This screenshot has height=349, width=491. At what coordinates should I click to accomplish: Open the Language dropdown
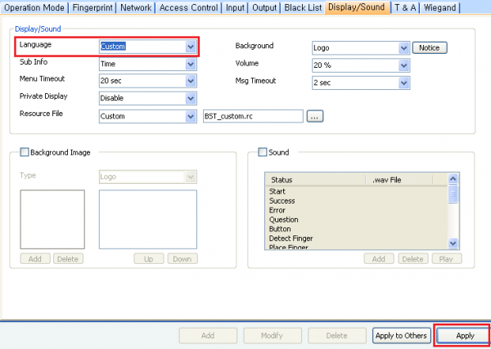(x=190, y=47)
